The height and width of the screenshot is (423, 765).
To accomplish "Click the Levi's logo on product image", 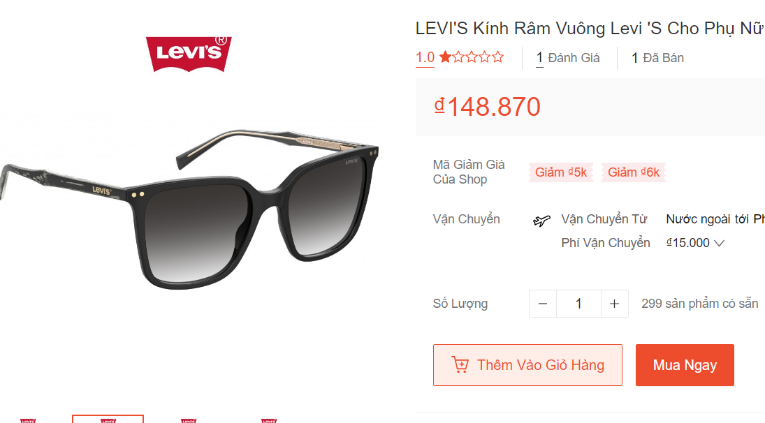I will click(189, 54).
